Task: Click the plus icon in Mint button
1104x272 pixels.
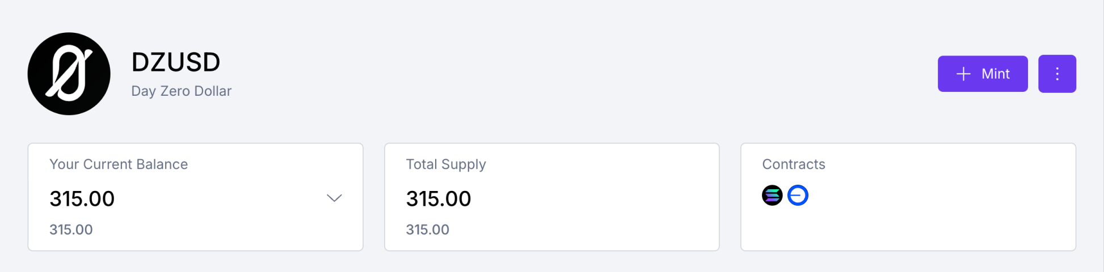Action: pyautogui.click(x=963, y=74)
